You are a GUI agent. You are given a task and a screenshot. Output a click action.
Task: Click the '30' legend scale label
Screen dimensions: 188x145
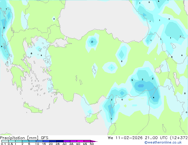64,144
